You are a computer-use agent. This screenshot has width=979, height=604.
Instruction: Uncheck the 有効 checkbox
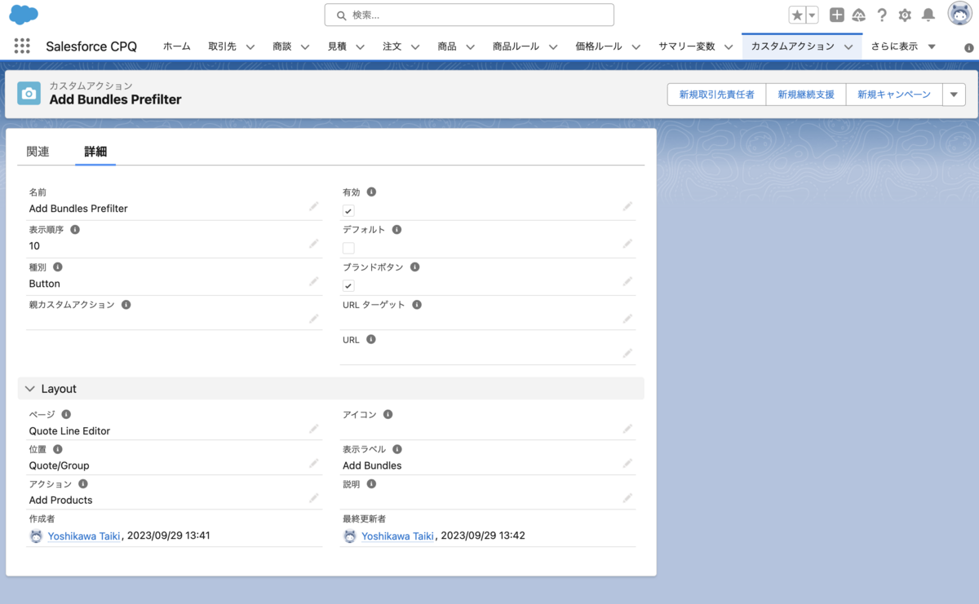(x=348, y=210)
